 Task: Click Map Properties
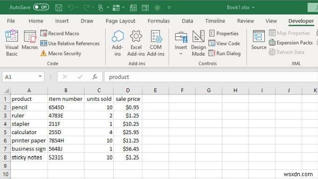coord(289,33)
